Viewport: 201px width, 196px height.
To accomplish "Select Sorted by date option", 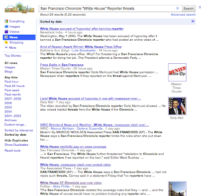I will 16,135.
